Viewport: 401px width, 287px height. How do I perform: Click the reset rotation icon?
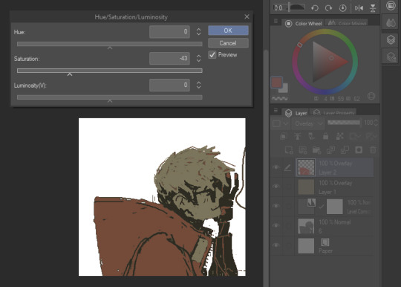click(342, 8)
